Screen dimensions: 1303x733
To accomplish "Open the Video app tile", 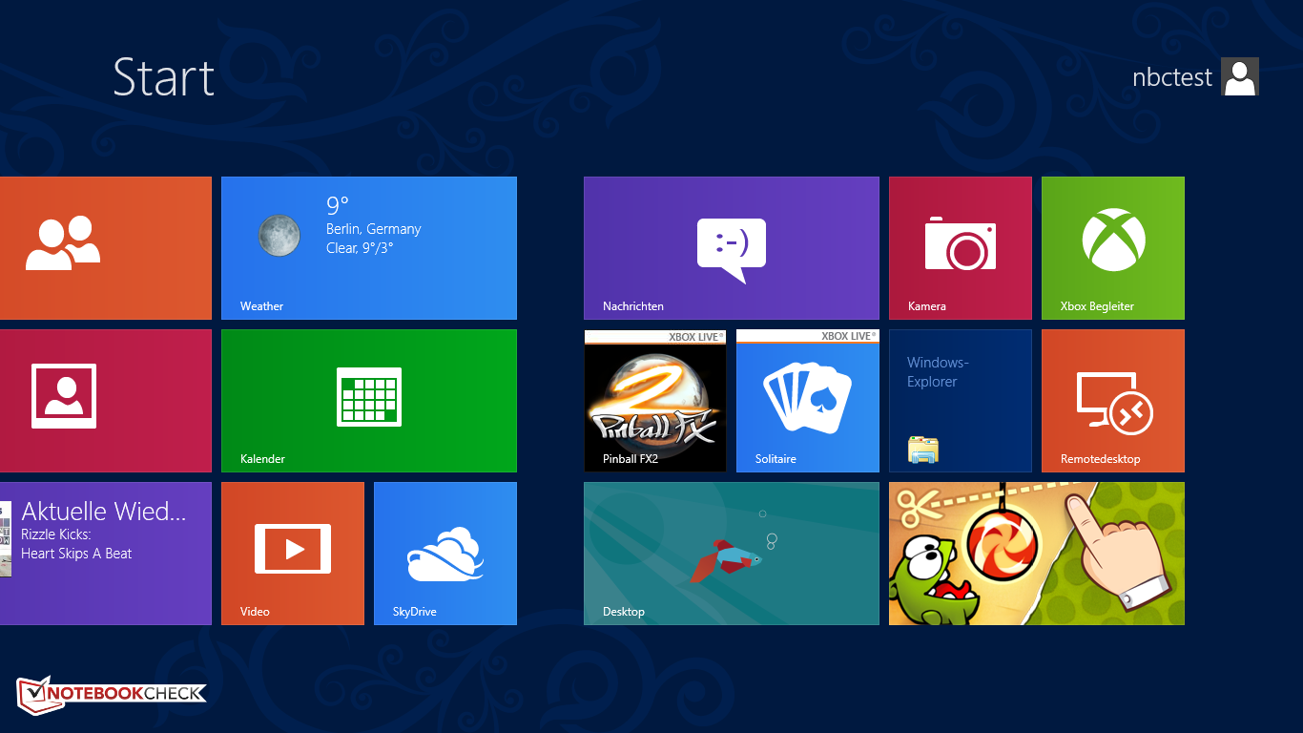I will coord(293,553).
